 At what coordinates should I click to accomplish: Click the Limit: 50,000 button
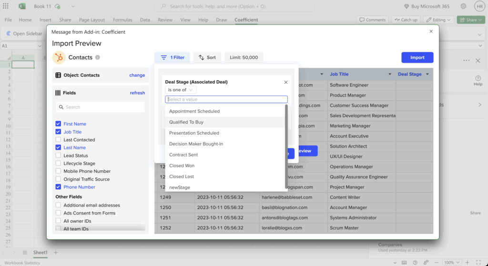[x=244, y=58]
